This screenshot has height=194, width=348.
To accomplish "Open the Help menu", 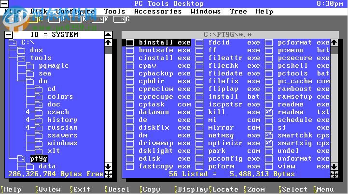I will tap(264, 11).
